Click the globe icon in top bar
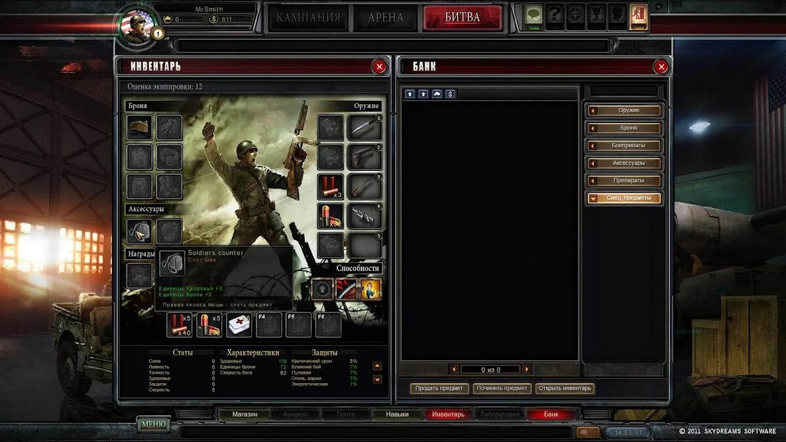 click(576, 15)
